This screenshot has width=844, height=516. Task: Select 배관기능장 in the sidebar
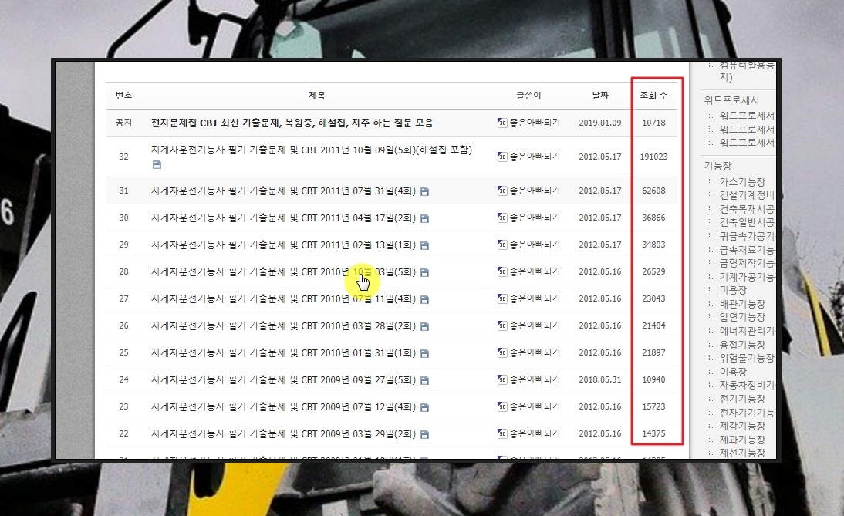742,303
